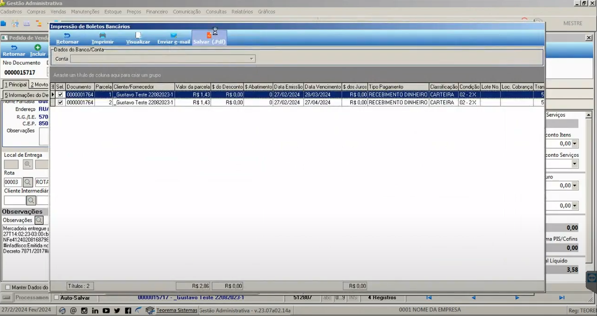The image size is (597, 316).
Task: Switch to the 2 Movto tab
Action: point(39,84)
